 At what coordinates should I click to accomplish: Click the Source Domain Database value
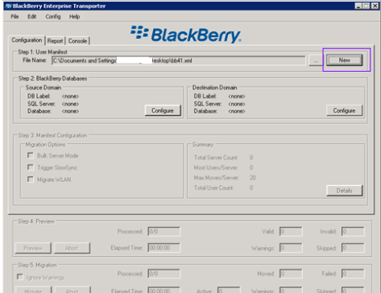(x=70, y=111)
